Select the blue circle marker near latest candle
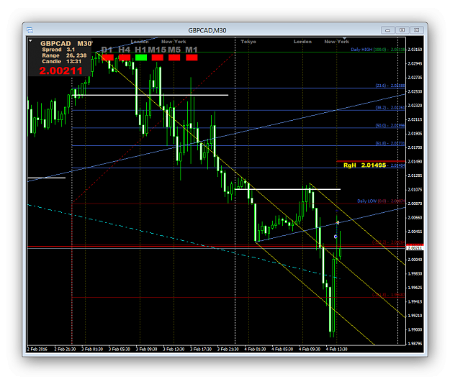450x379 pixels. pyautogui.click(x=336, y=237)
